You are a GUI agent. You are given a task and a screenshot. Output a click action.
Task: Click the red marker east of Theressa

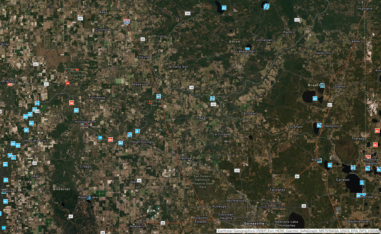375,145
